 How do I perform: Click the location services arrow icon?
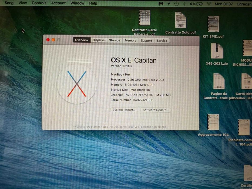point(169,4)
